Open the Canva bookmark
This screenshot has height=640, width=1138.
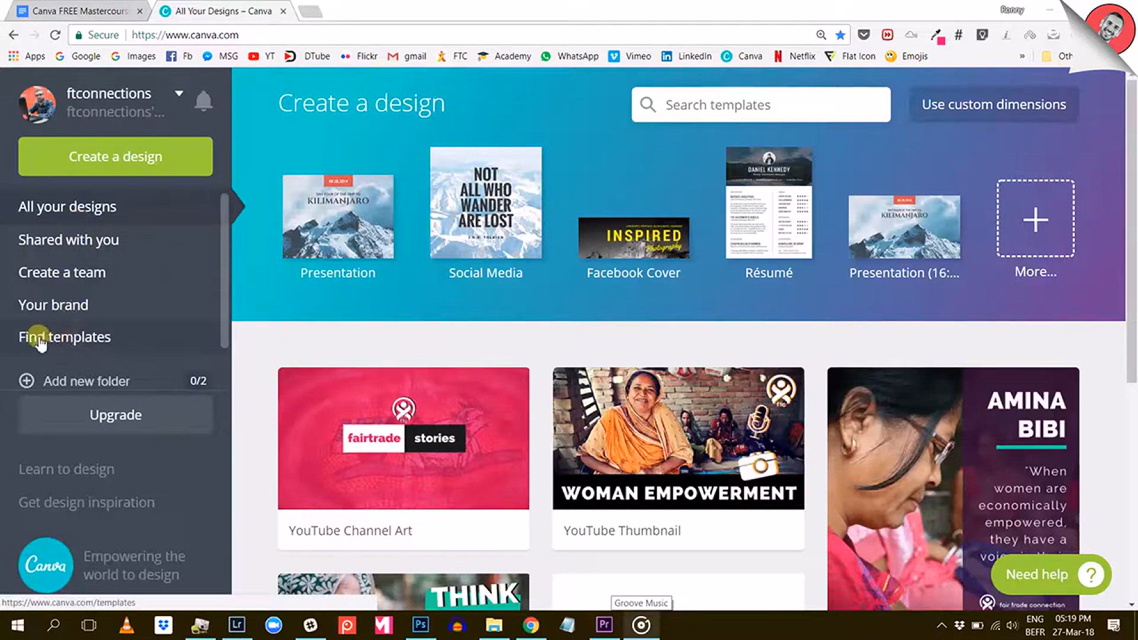click(741, 56)
